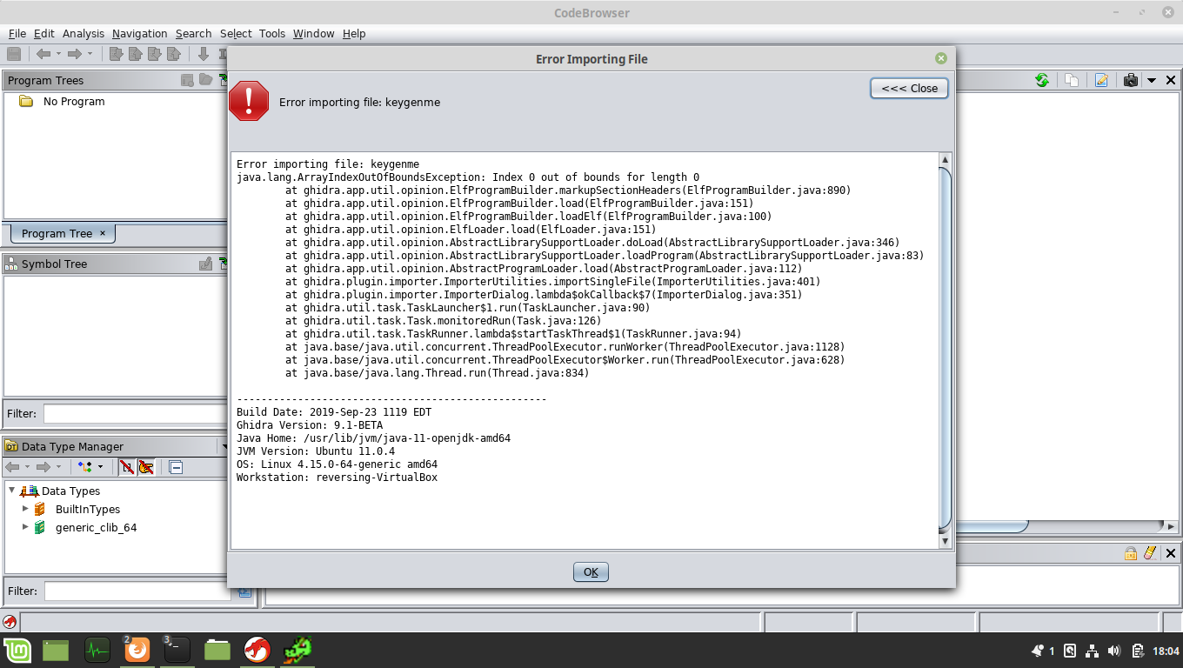Click the scroll up arrow in error details
The width and height of the screenshot is (1183, 668).
[x=946, y=160]
